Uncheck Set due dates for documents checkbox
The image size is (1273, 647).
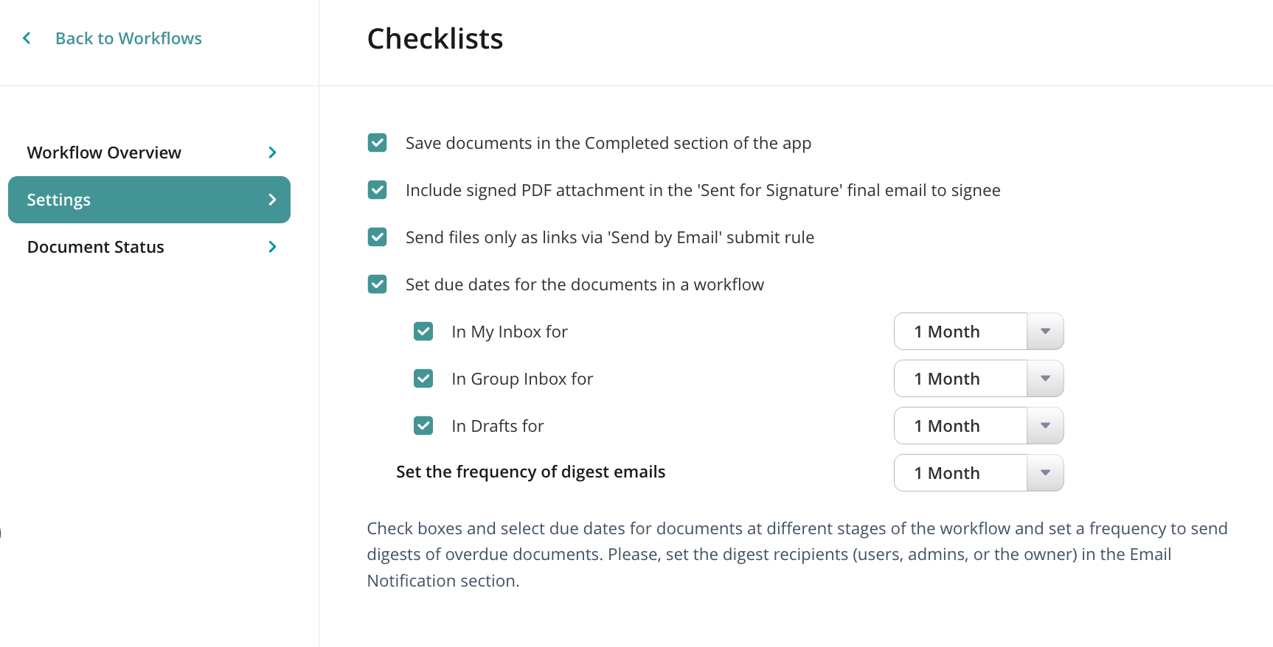378,284
